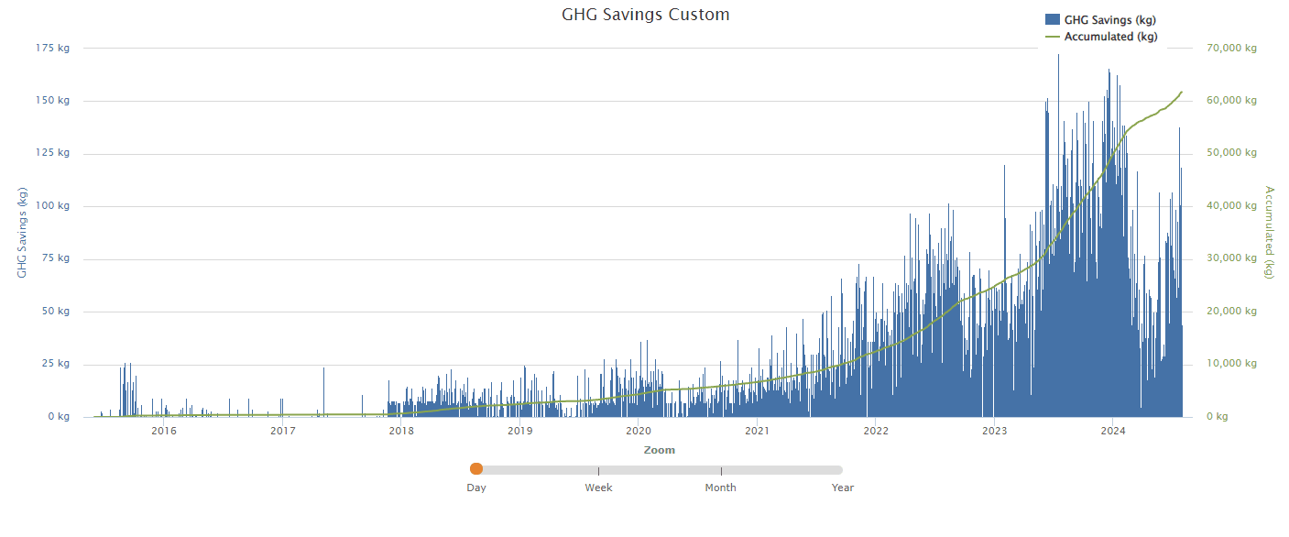Click the Week label under the zoom bar
1289x537 pixels.
598,488
